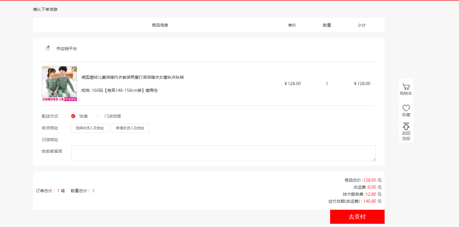Image resolution: width=459 pixels, height=227 pixels.
Task: Click the 返回顶部 up-arrow icon
Action: tap(406, 126)
